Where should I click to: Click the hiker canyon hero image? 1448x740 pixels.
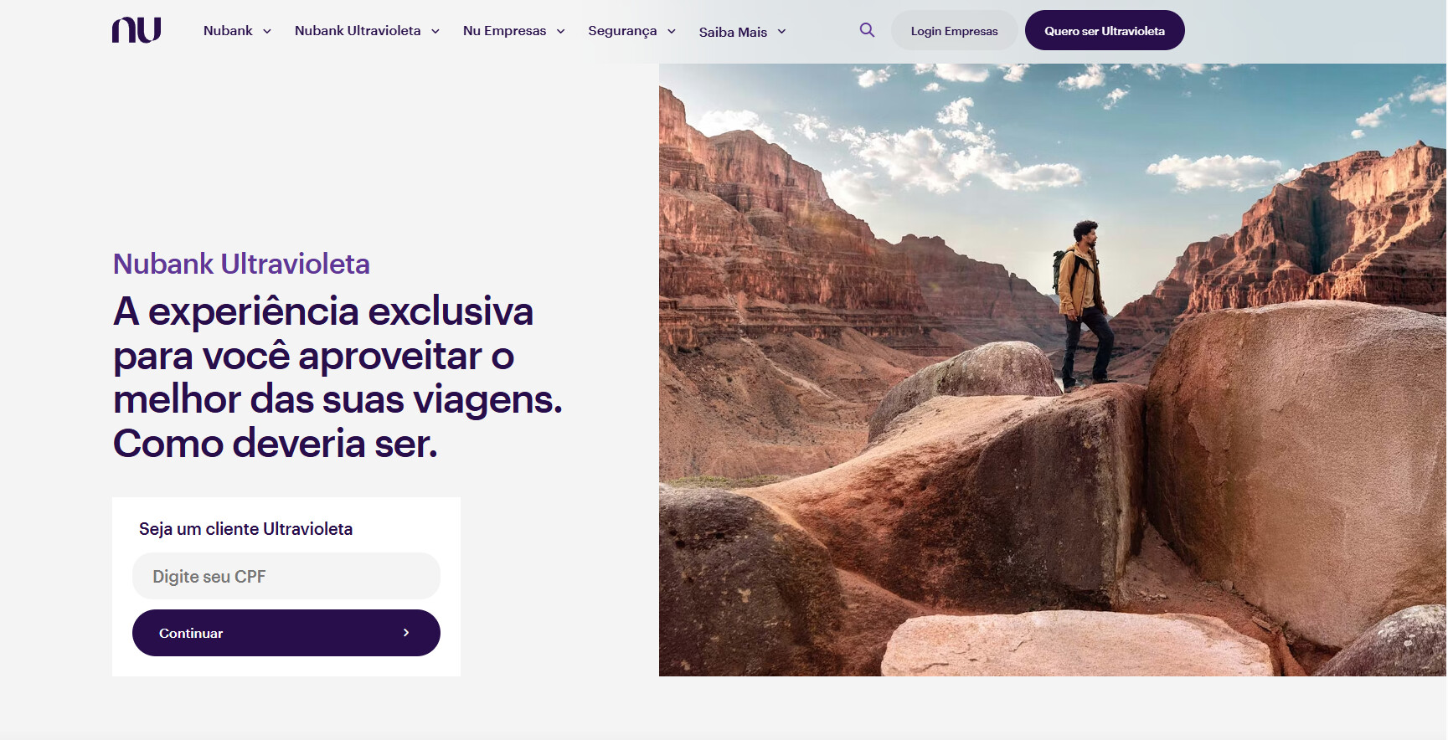pos(1053,370)
